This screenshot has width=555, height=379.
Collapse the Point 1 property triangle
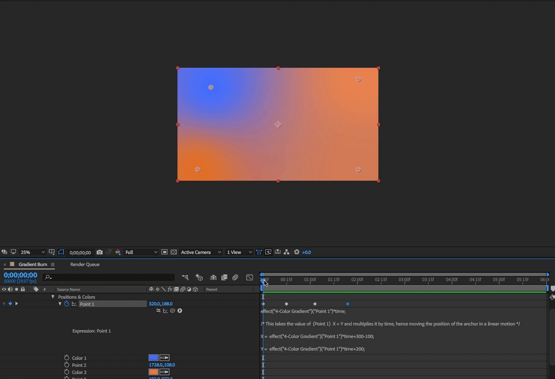click(60, 304)
